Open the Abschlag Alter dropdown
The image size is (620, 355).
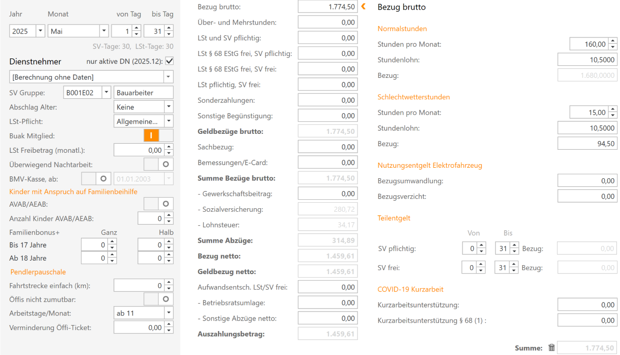pyautogui.click(x=168, y=106)
